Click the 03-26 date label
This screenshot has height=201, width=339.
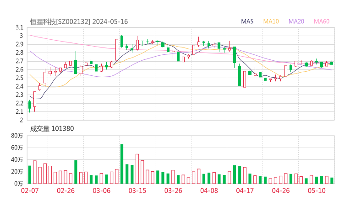pyautogui.click(x=173, y=190)
